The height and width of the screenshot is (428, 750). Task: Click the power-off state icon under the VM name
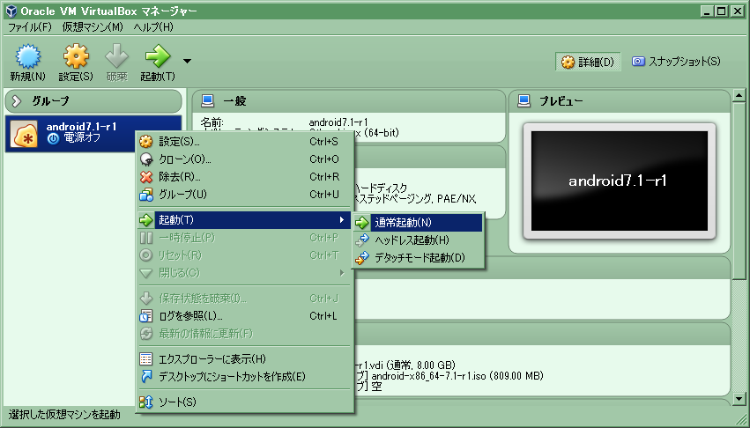(x=53, y=138)
